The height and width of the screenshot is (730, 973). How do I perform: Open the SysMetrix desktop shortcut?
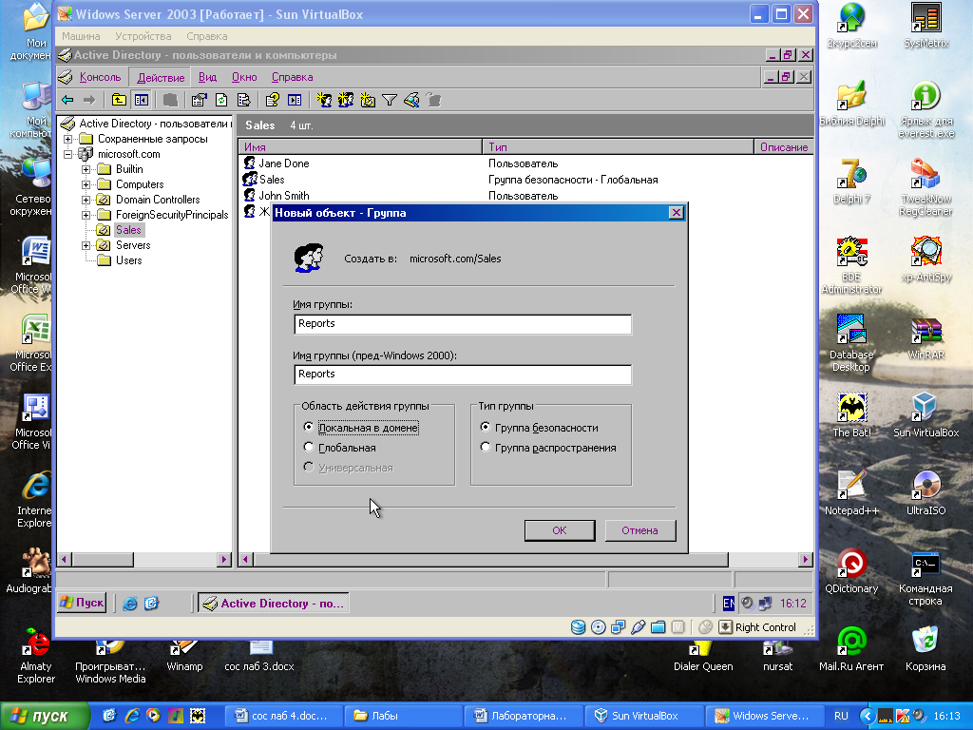tap(925, 25)
